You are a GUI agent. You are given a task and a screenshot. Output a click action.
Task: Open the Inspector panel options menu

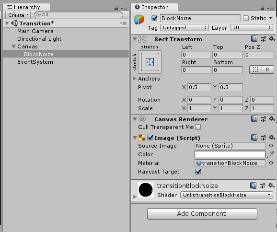coord(270,9)
